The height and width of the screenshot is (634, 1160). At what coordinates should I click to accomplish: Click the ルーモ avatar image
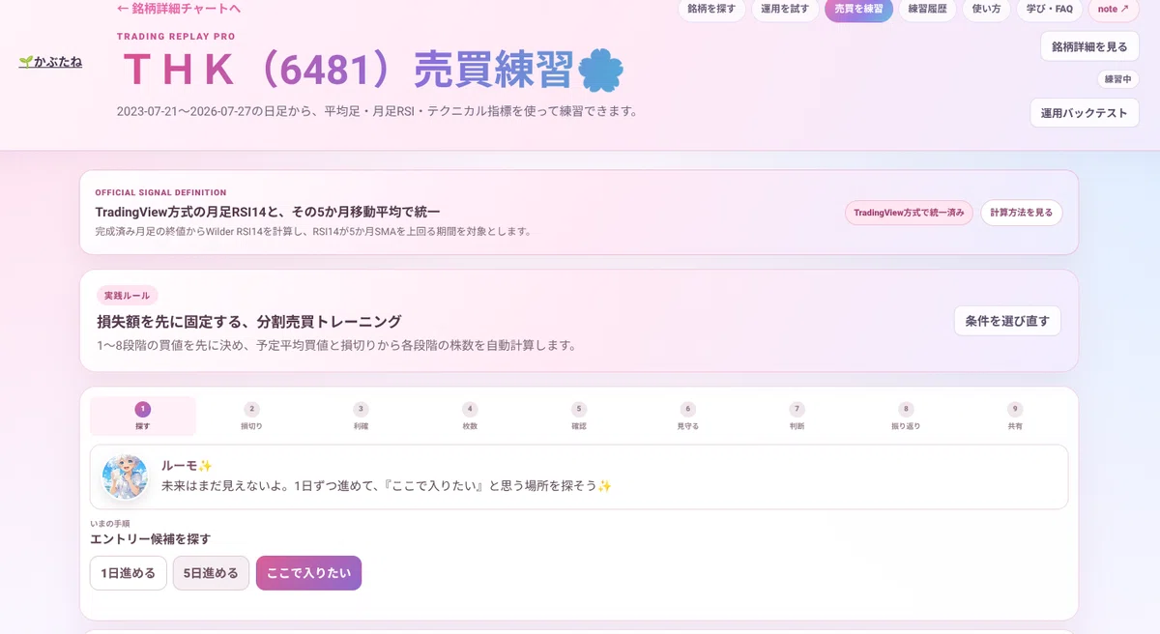pyautogui.click(x=125, y=476)
